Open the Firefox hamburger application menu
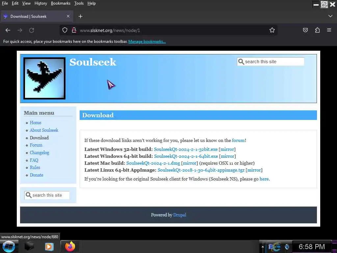This screenshot has height=253, width=337. coord(329,30)
